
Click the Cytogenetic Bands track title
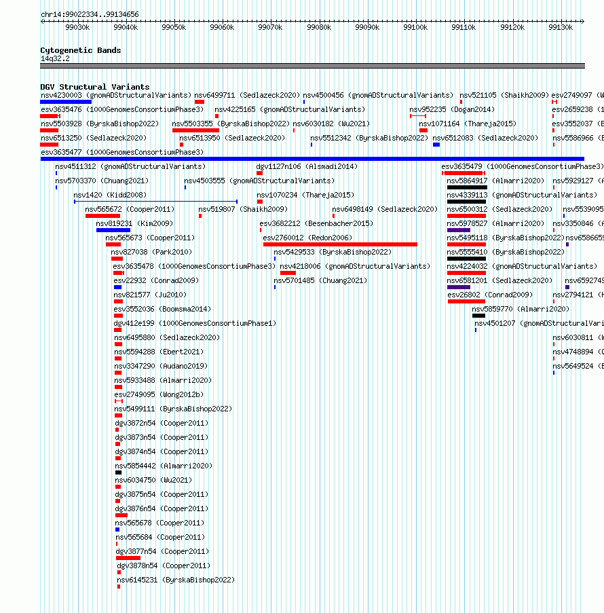click(81, 50)
